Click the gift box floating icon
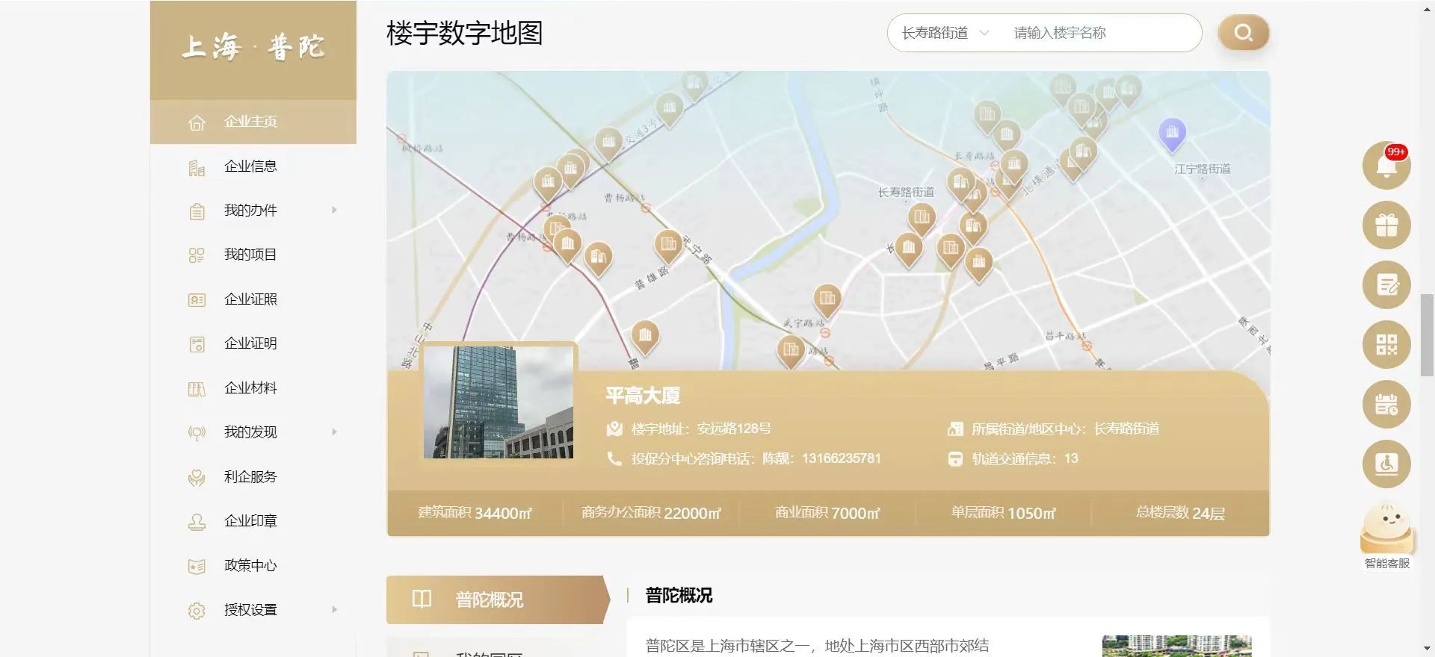 pyautogui.click(x=1386, y=225)
